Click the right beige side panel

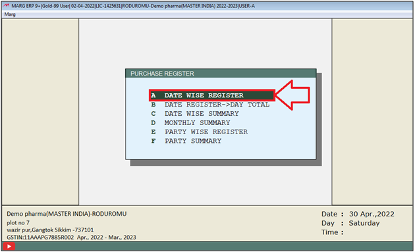click(372, 112)
